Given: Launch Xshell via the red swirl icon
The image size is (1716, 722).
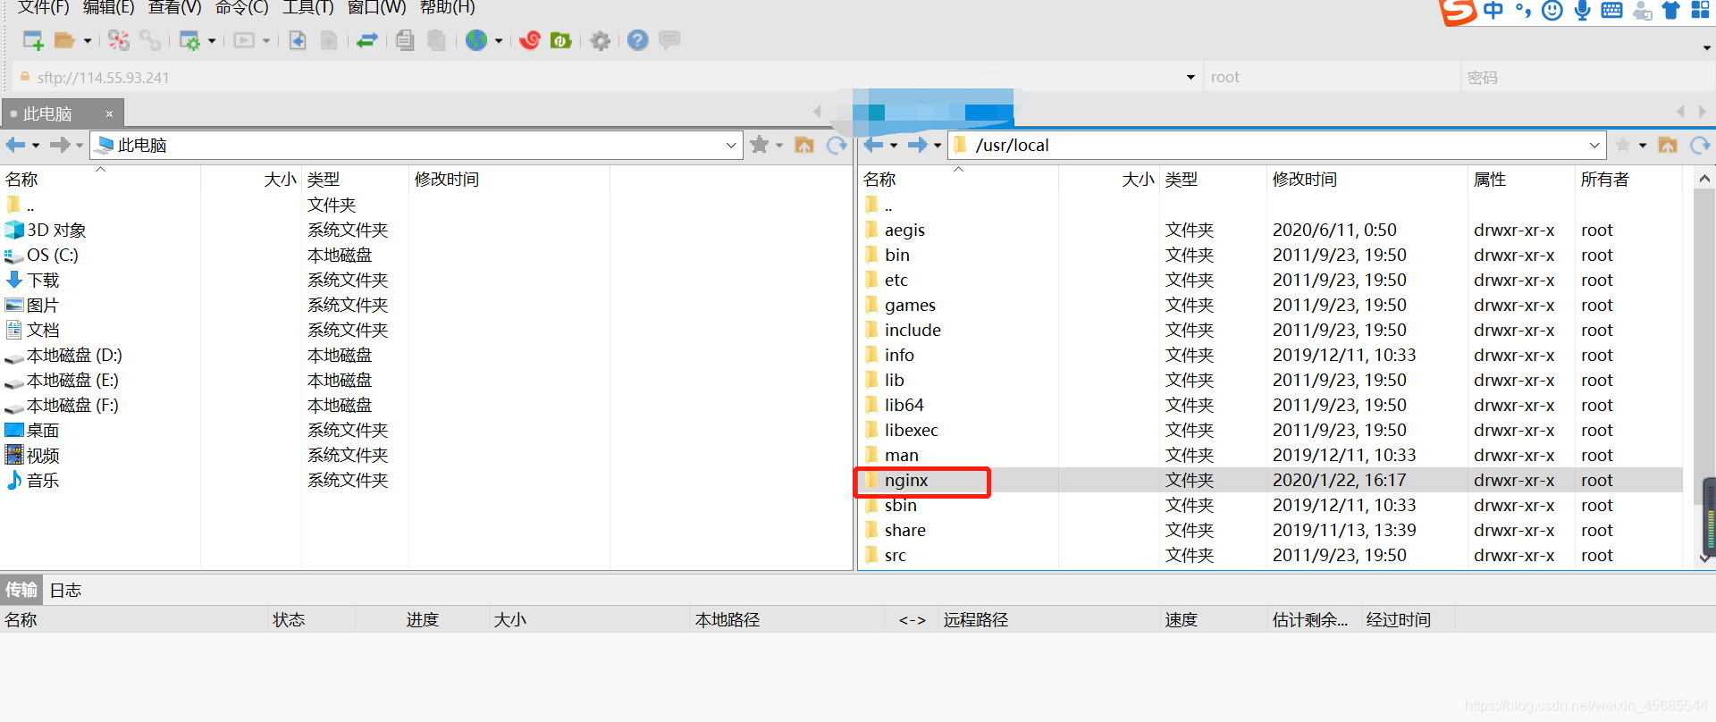Looking at the screenshot, I should 530,40.
